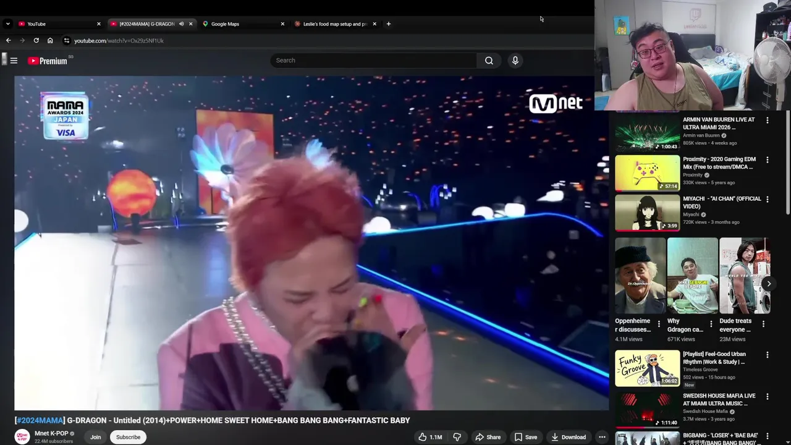Mute audio on the G-DRAGON tab
The width and height of the screenshot is (791, 445).
click(181, 23)
